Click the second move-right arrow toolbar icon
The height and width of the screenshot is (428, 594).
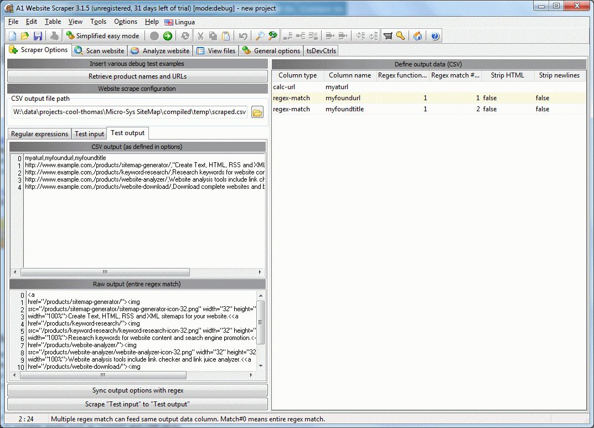coord(343,36)
